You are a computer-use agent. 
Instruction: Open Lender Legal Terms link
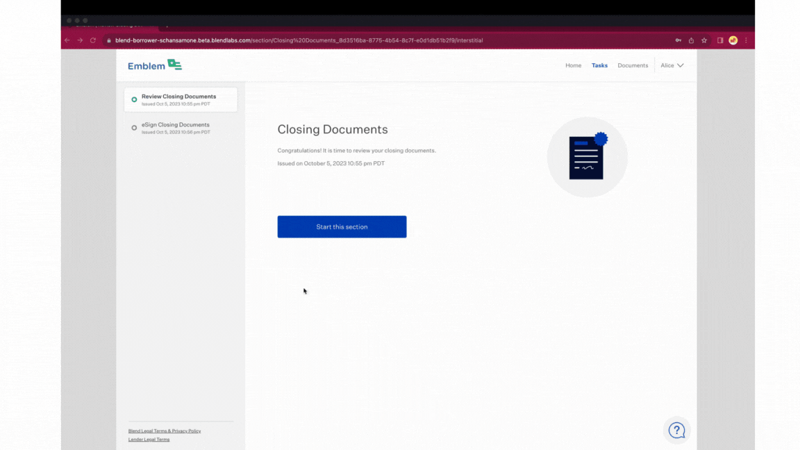click(149, 439)
